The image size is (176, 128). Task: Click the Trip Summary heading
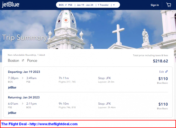[24, 38]
